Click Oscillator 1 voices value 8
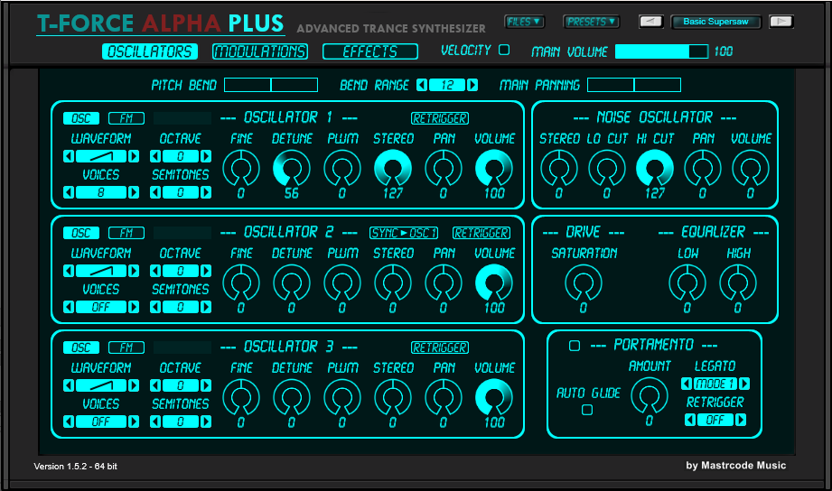Screen dimensions: 832x491 [101, 192]
